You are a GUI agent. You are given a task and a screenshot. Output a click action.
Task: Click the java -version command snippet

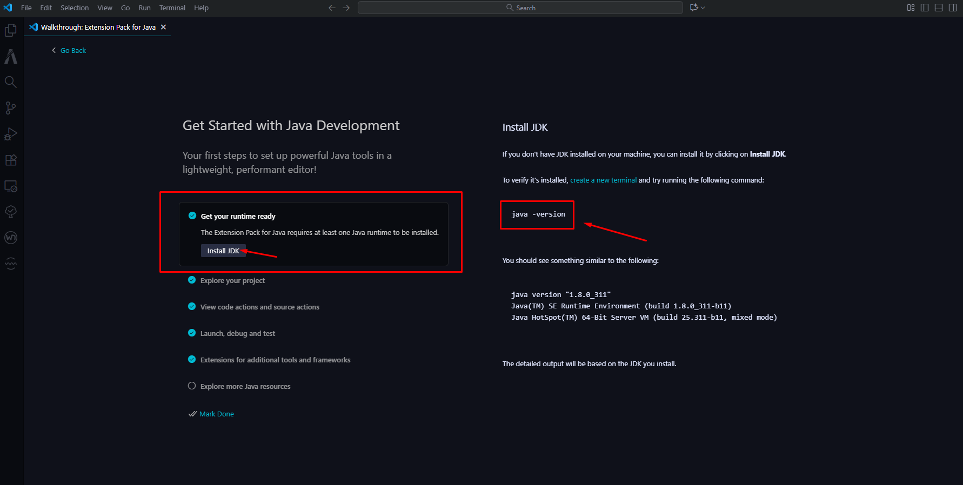[538, 214]
